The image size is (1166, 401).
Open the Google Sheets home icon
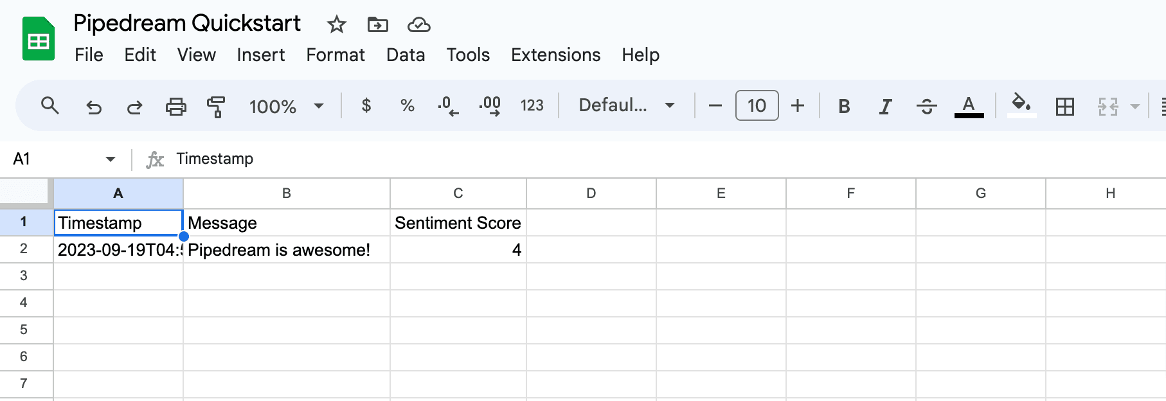point(39,39)
